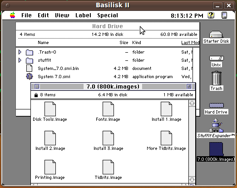Select the System_7.0.smi.bin document icon
Screen dimensions: 237x188
(x=30, y=68)
